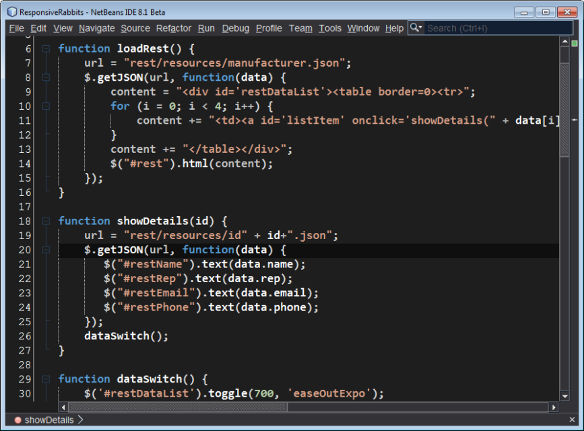This screenshot has width=584, height=431.
Task: Click the right arrow of horizontal scrollbar
Action: [554, 407]
